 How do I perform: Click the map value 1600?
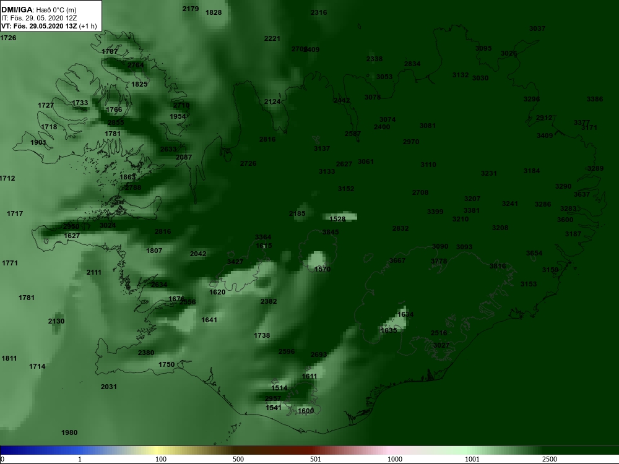click(306, 411)
